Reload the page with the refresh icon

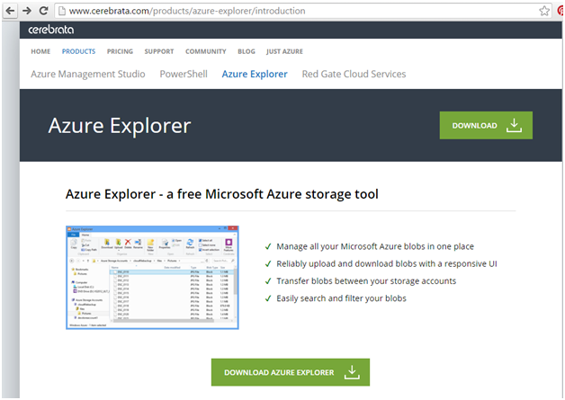(43, 11)
